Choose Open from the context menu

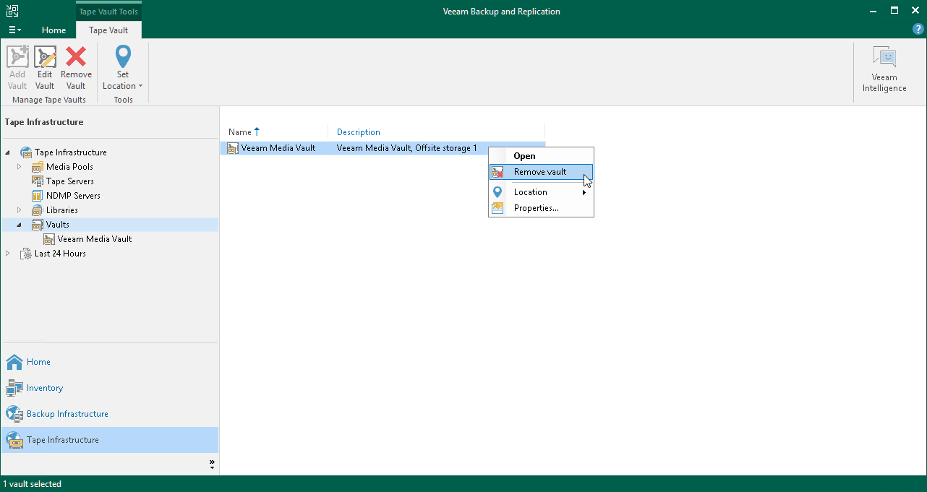[x=542, y=156]
